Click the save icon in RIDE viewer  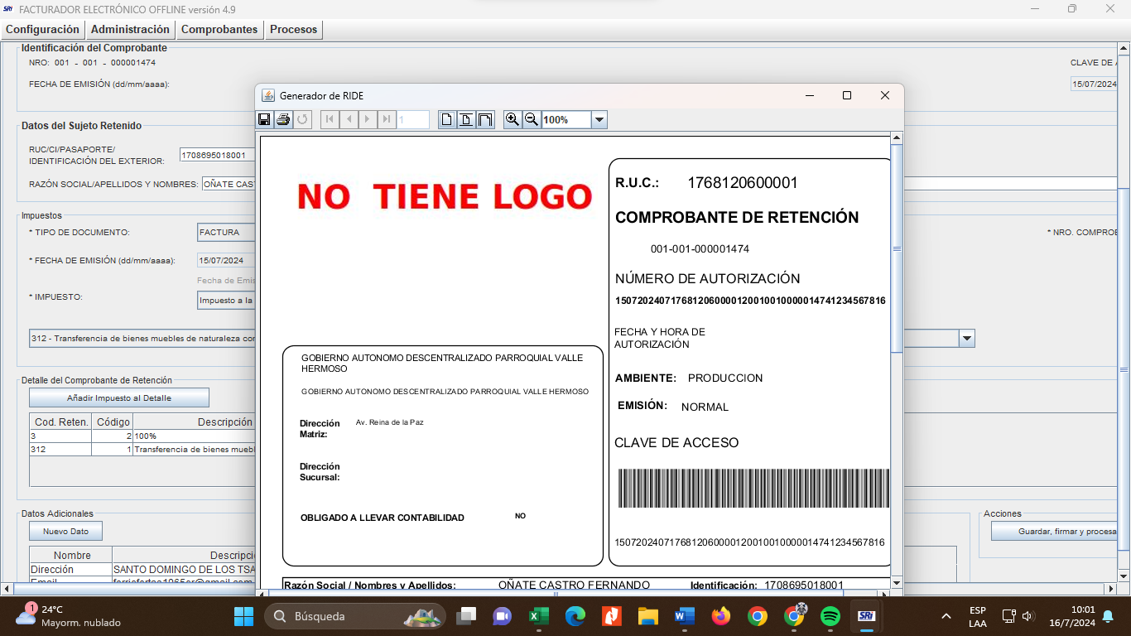(x=265, y=119)
